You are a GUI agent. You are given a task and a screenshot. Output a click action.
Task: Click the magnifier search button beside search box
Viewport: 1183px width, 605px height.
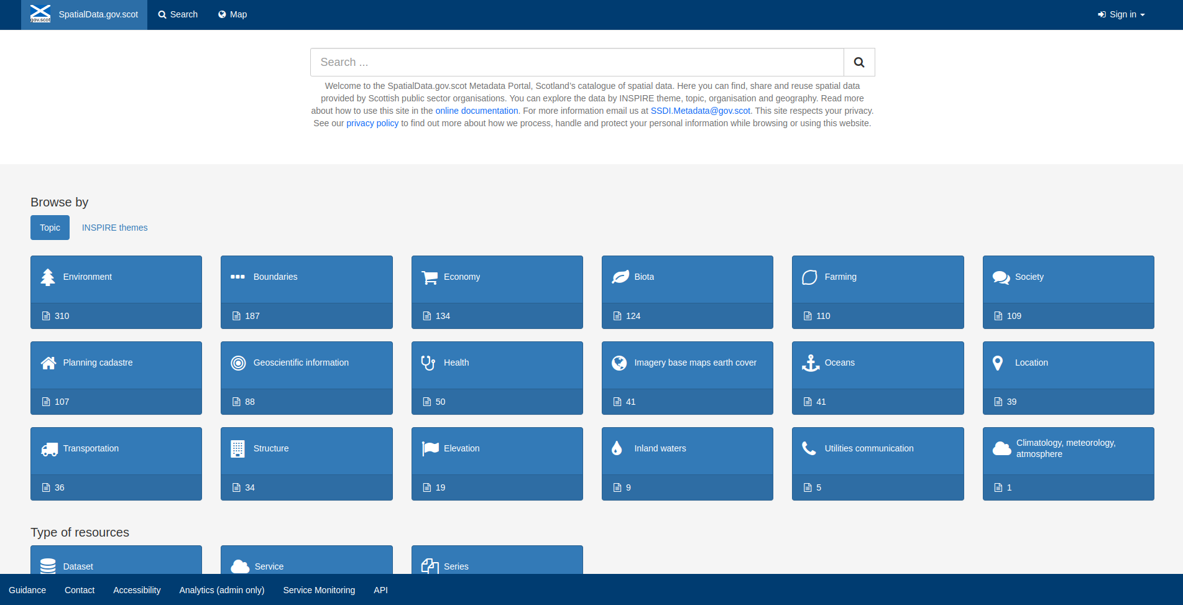pyautogui.click(x=859, y=62)
